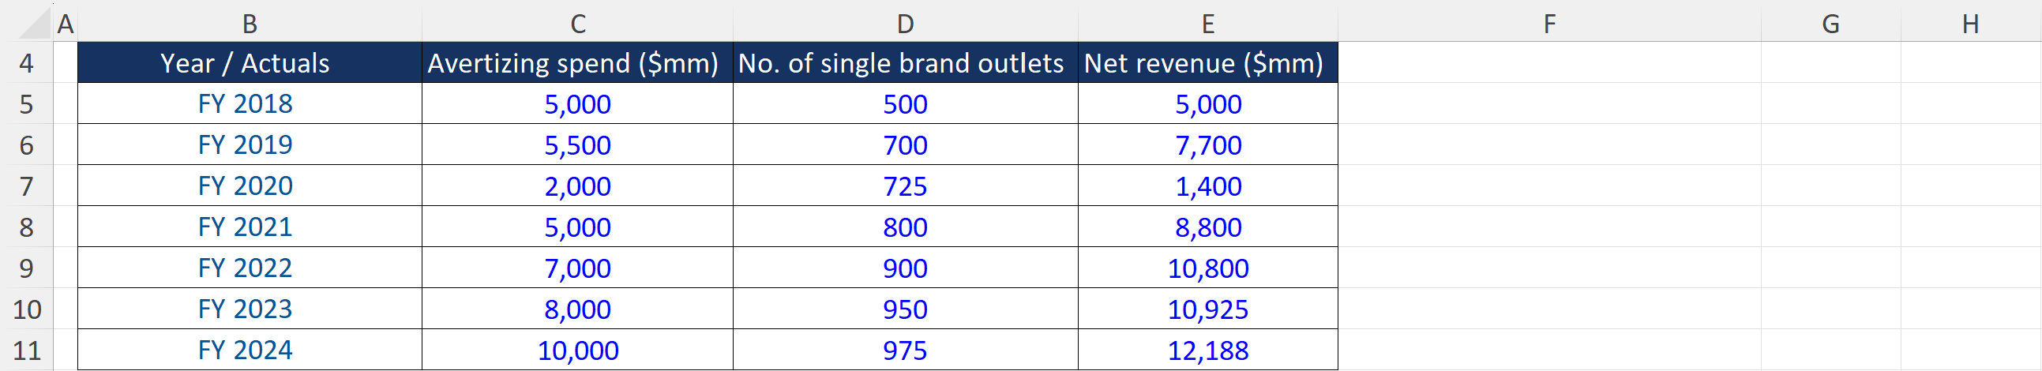Select advertising spend value 2,000
The image size is (2042, 371).
[x=577, y=186]
